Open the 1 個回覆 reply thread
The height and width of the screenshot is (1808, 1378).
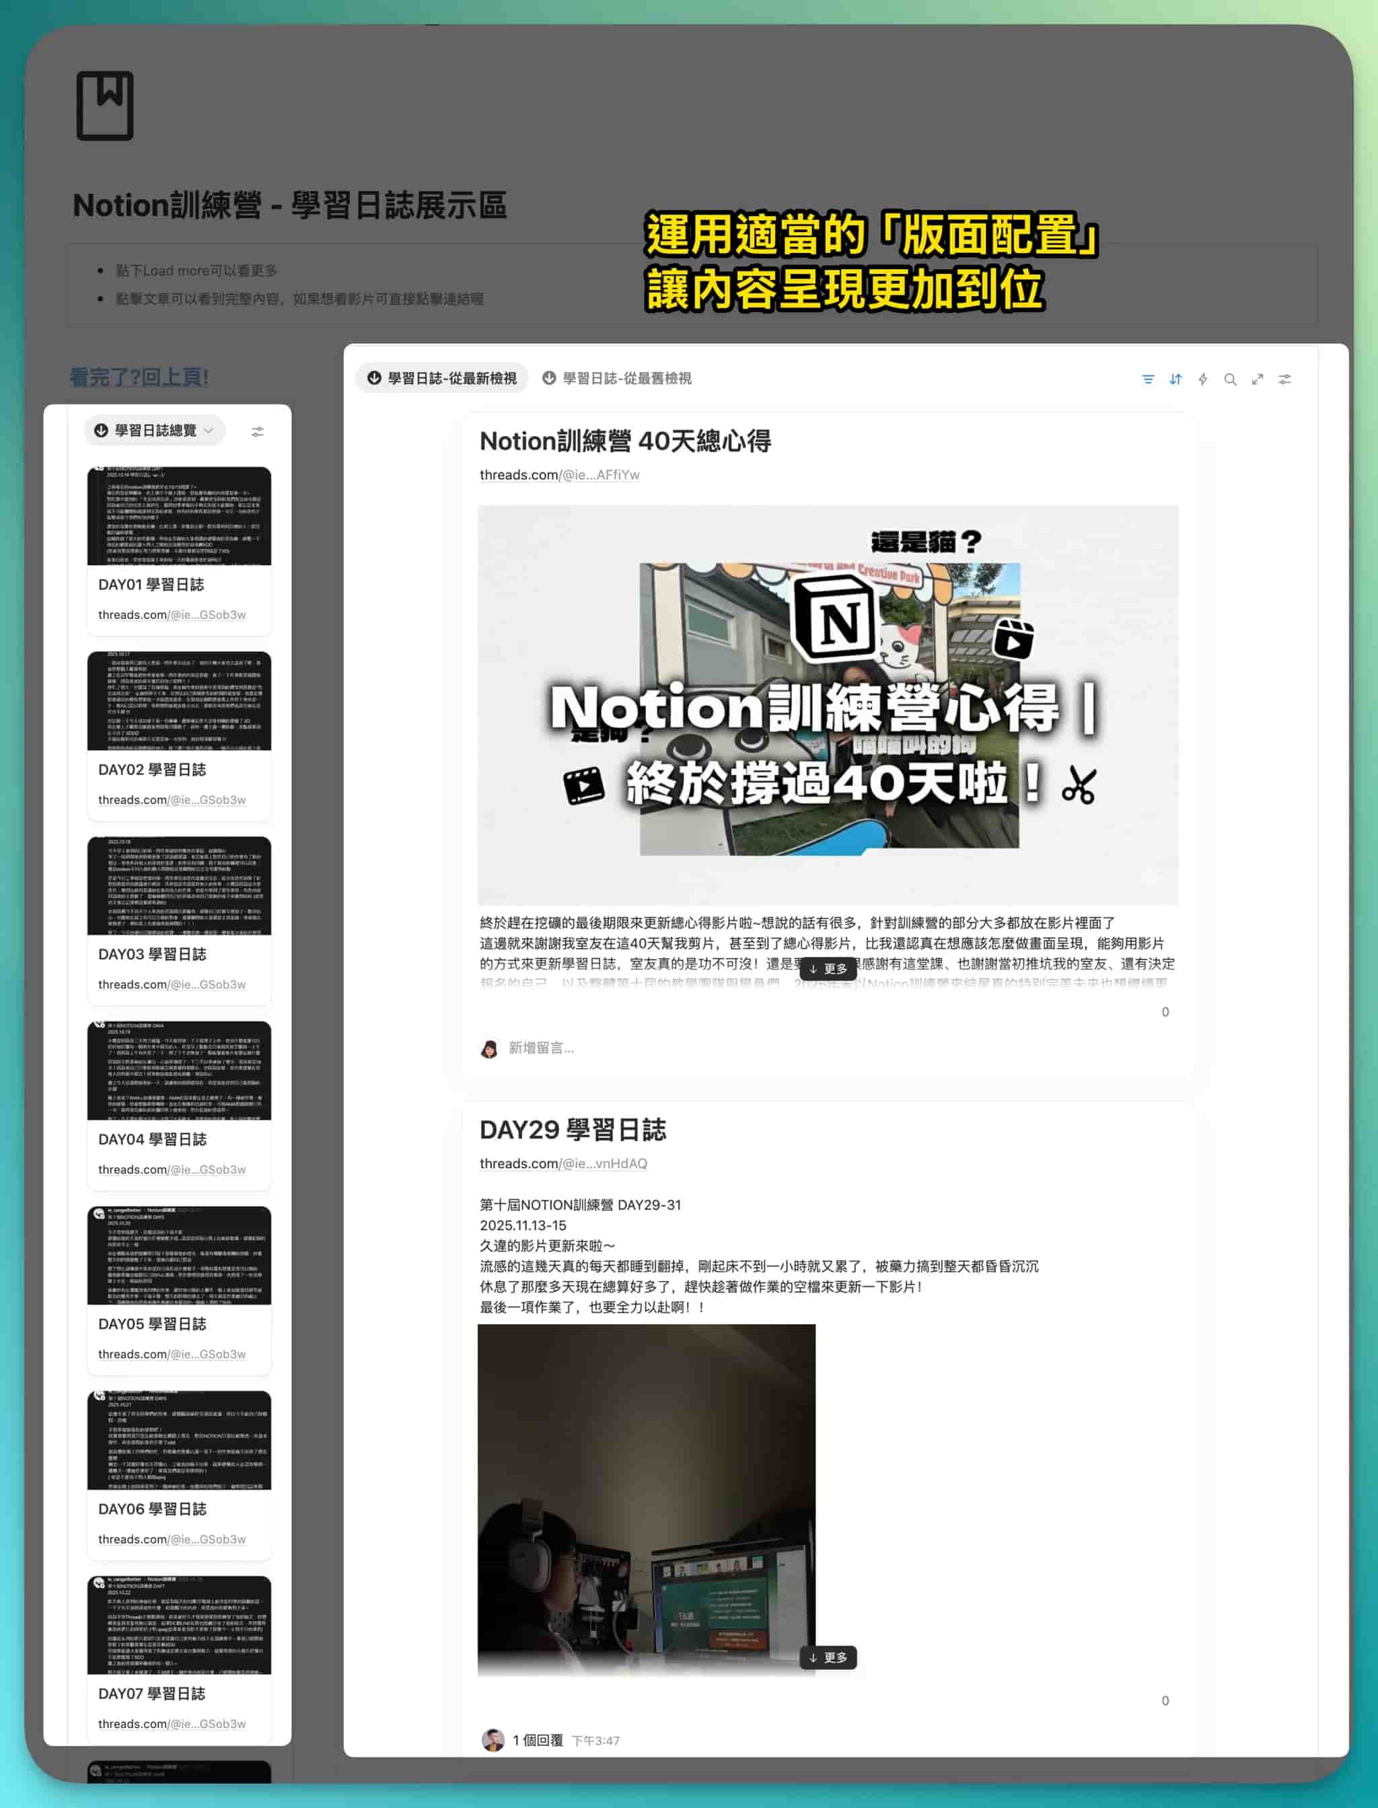click(x=537, y=1740)
